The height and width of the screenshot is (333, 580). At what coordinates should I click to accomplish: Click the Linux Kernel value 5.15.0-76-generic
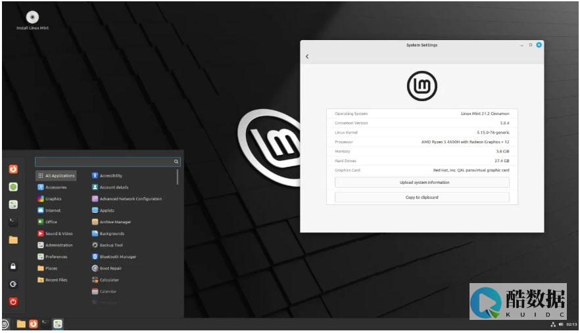[493, 132]
